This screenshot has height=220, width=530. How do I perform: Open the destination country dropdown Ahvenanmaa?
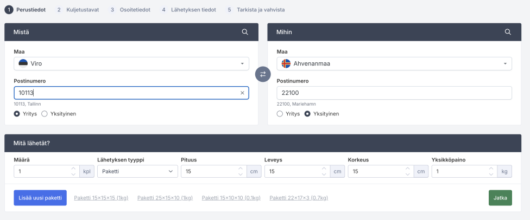394,63
